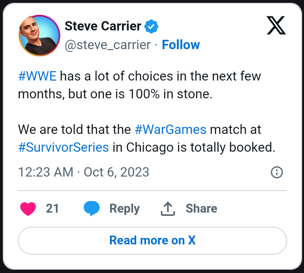
Task: Click the blue reply bubble icon
Action: point(92,208)
